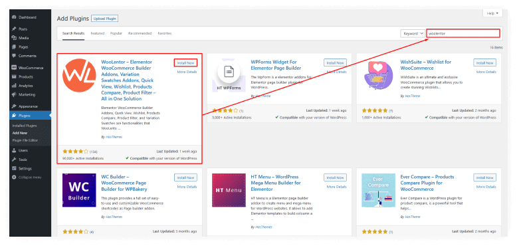Viewport: 517px width, 246px height.
Task: Click the WishSuite five-star rating
Action: 375,110
